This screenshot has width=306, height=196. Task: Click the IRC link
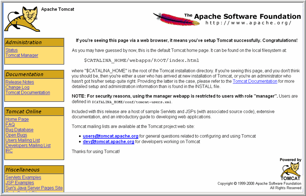[9, 151]
